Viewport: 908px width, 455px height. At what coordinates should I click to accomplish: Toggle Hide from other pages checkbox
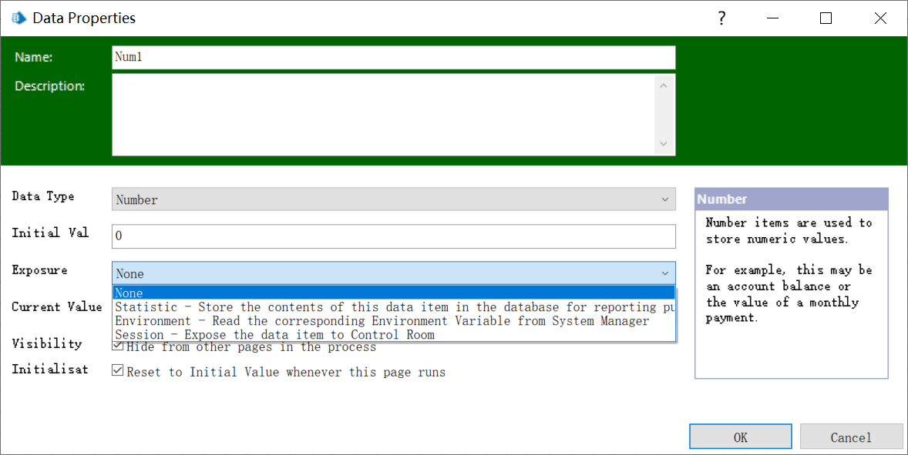118,346
